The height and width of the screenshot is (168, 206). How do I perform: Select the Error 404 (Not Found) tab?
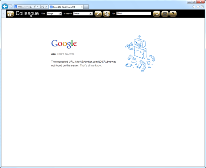point(66,7)
